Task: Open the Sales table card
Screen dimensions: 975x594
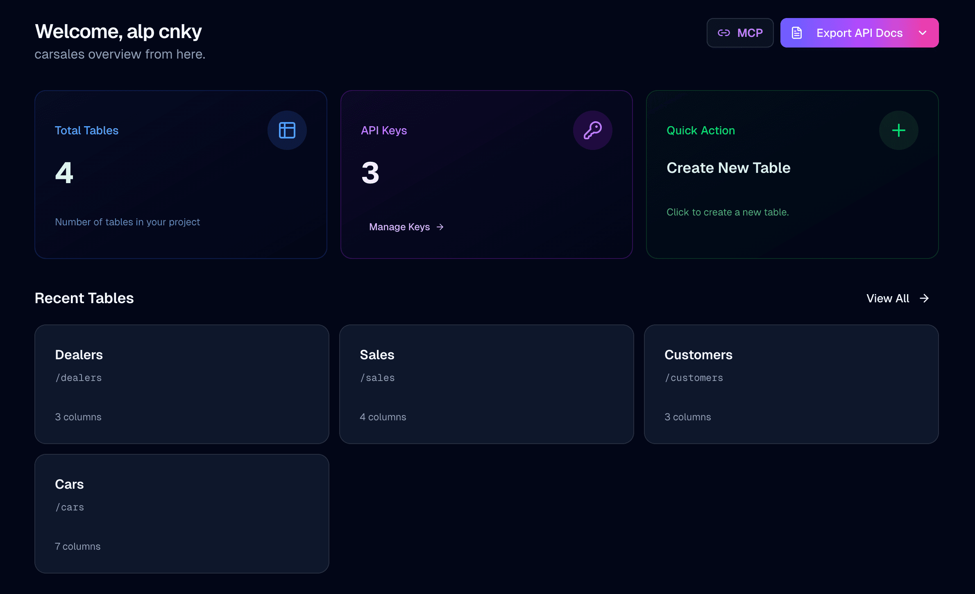Action: [486, 384]
